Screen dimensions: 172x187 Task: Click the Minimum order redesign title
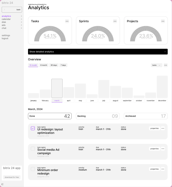[48, 172]
